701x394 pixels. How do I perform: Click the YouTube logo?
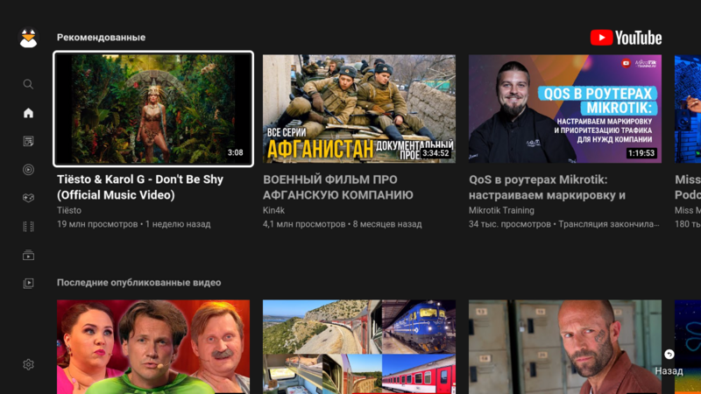point(626,38)
